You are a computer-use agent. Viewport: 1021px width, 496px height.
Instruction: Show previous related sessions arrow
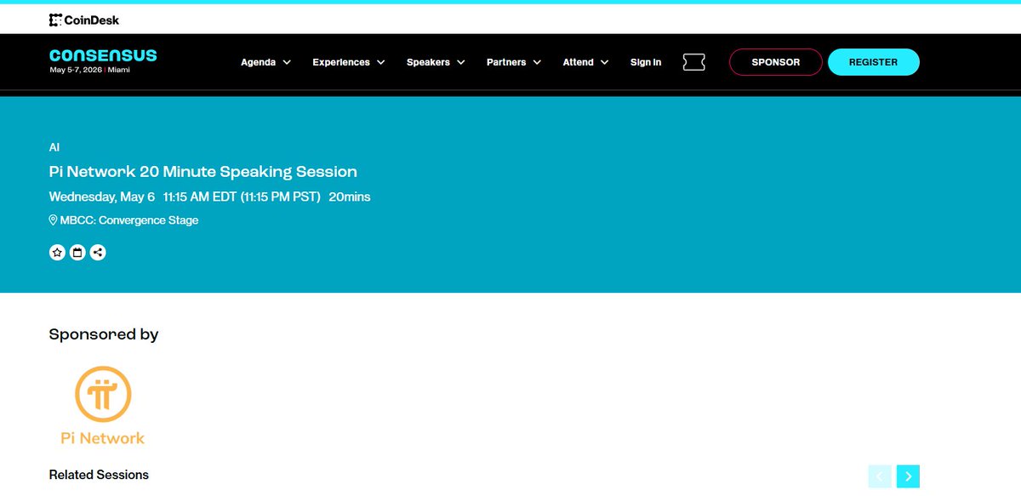pos(880,476)
